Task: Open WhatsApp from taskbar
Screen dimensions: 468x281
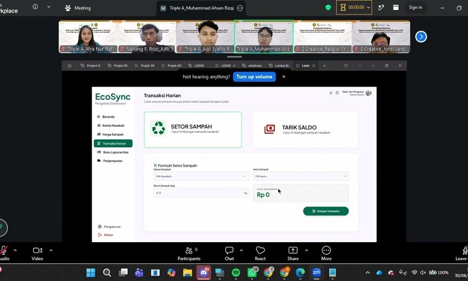Action: 252,272
